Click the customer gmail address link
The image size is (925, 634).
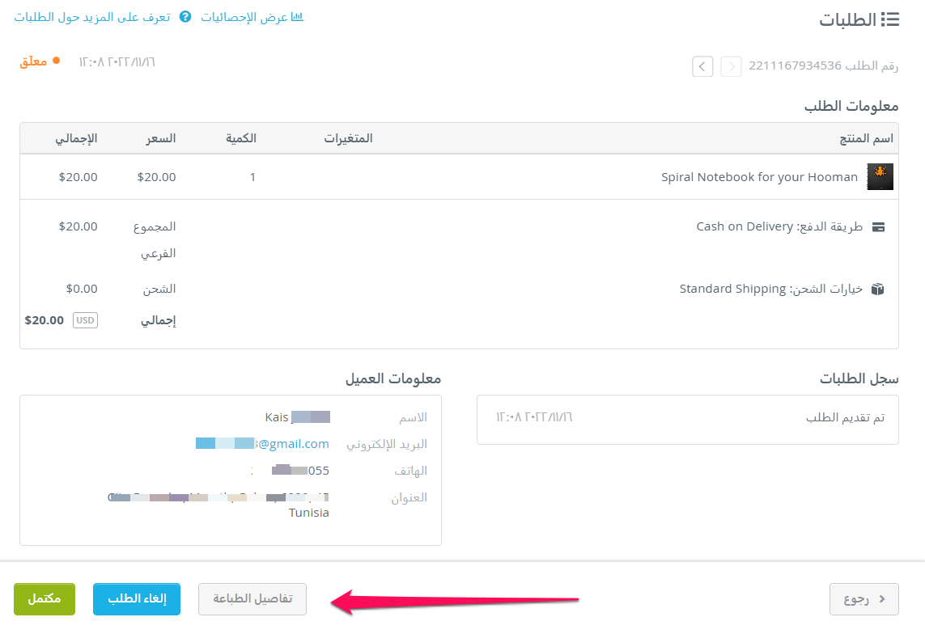262,444
